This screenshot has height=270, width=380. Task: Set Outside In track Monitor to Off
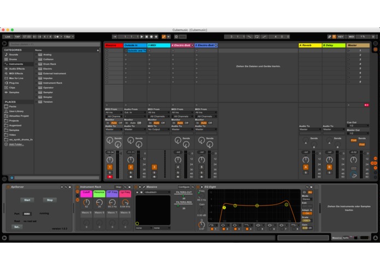(139, 123)
